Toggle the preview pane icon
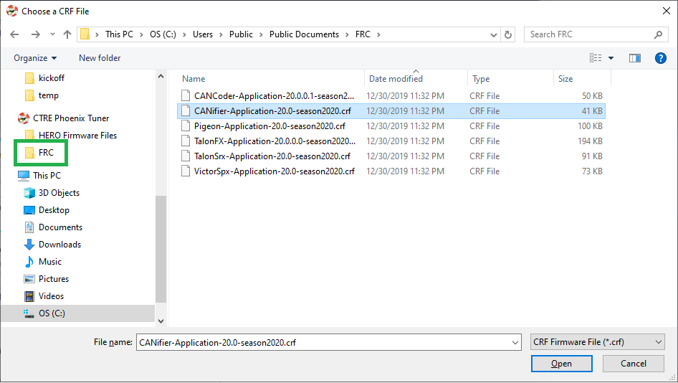 coord(634,58)
